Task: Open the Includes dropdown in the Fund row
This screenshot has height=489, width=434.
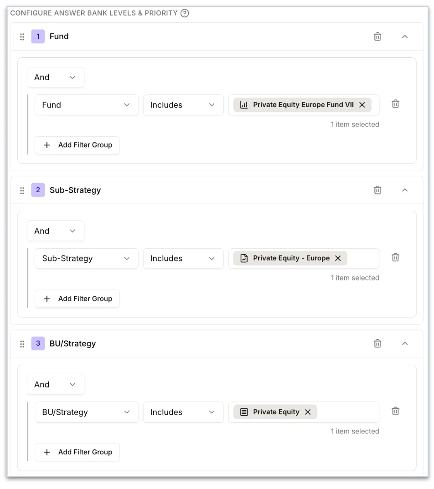Action: tap(183, 105)
